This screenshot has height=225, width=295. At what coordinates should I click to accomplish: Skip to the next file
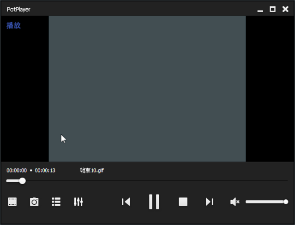210,202
